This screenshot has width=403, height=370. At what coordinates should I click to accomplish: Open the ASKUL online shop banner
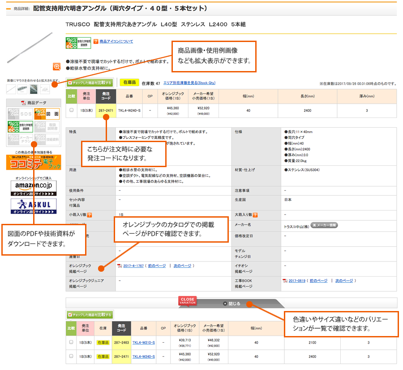pyautogui.click(x=34, y=206)
